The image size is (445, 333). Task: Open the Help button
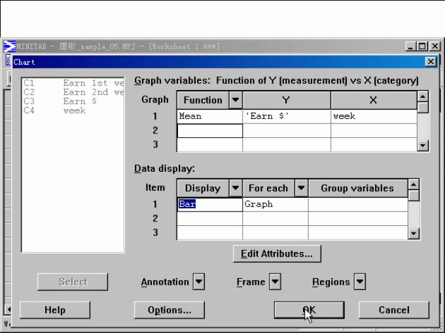55,310
